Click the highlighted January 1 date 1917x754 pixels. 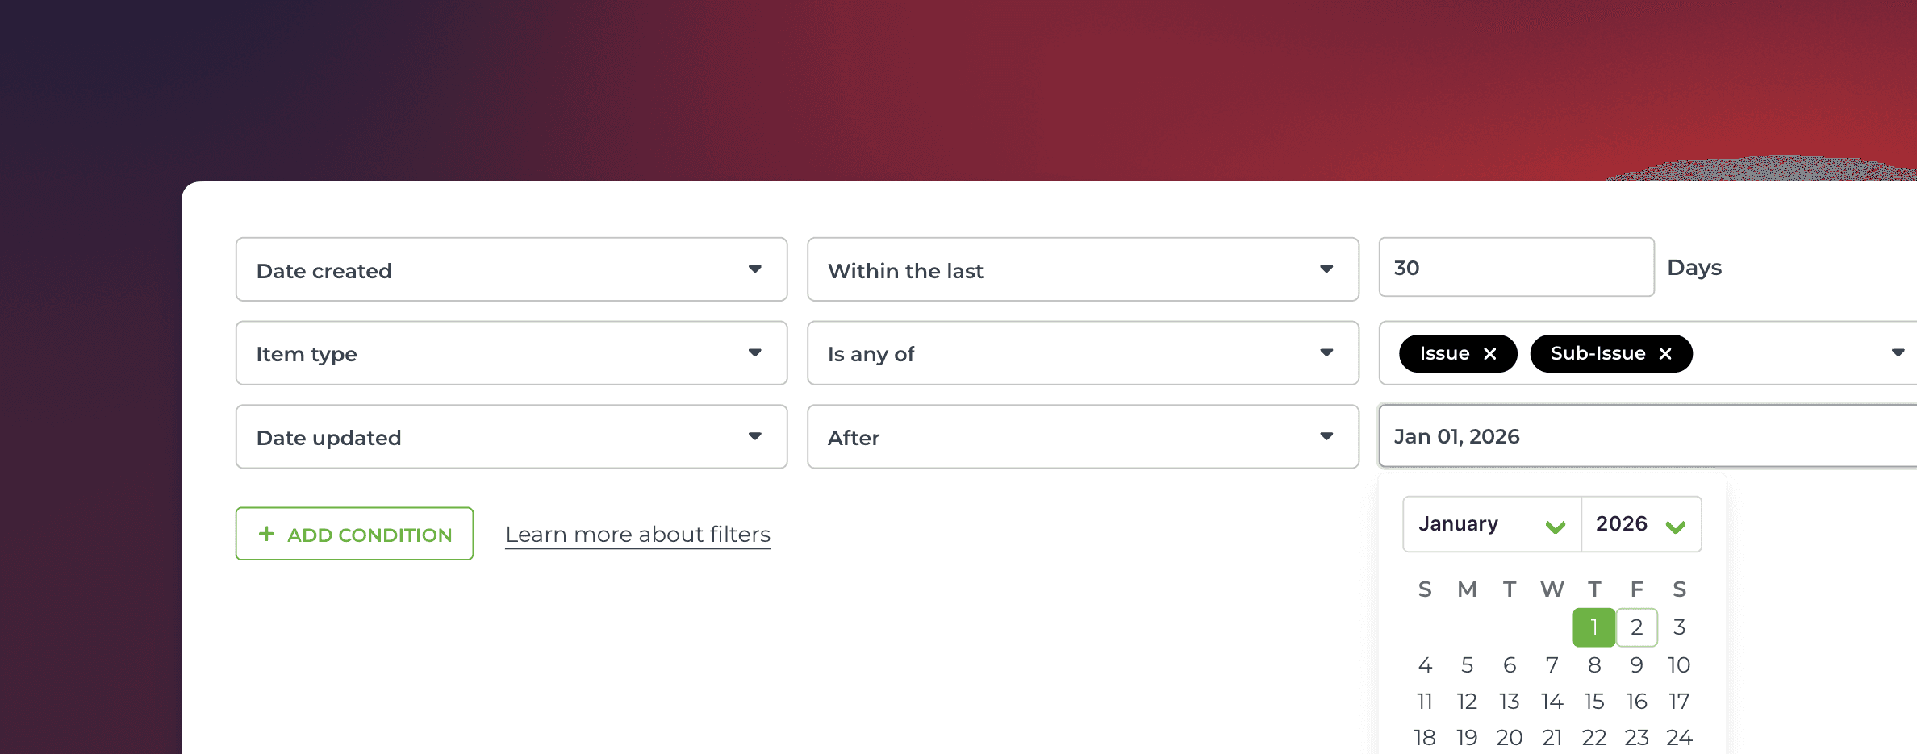point(1593,627)
